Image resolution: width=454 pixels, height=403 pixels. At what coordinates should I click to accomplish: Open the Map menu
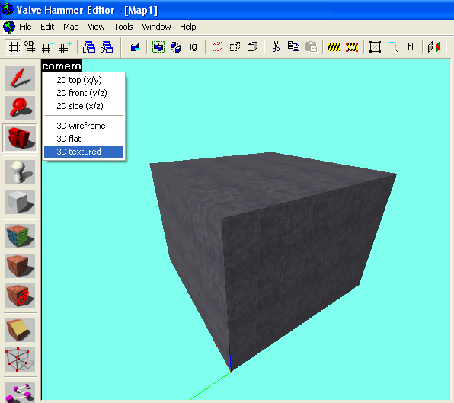click(71, 27)
